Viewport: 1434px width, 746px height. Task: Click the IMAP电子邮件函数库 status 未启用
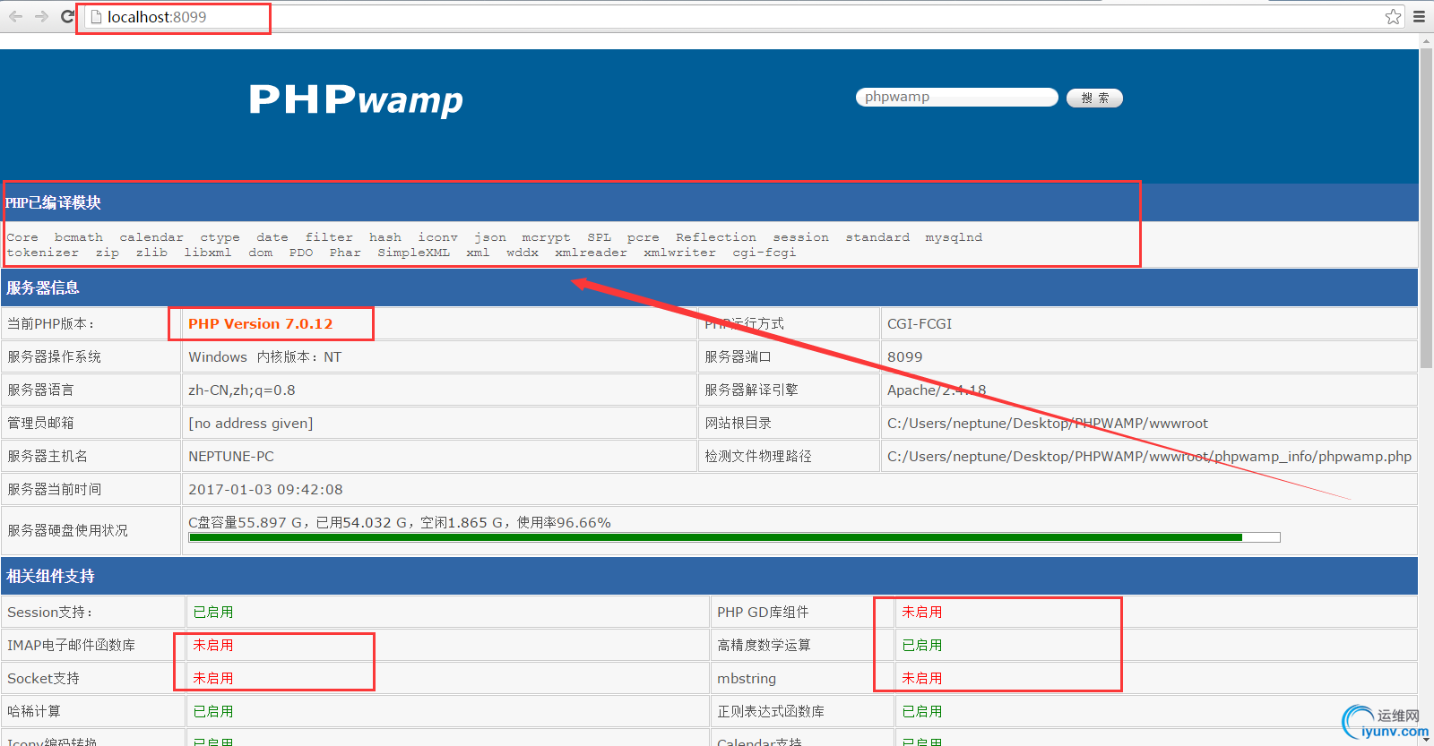click(213, 645)
